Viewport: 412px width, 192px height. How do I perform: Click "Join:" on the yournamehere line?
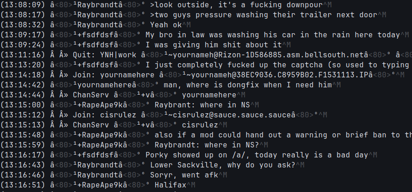click(x=83, y=74)
